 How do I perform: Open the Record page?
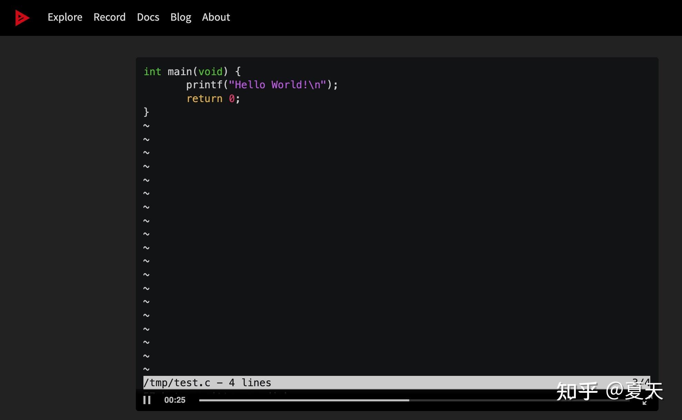tap(109, 17)
